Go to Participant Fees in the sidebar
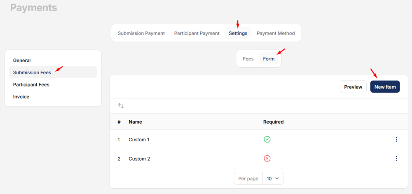This screenshot has height=194, width=412. [31, 84]
